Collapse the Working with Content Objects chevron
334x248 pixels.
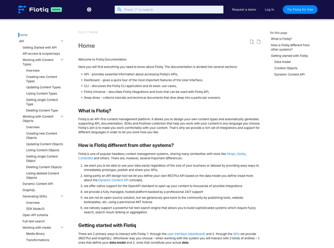click(x=62, y=116)
